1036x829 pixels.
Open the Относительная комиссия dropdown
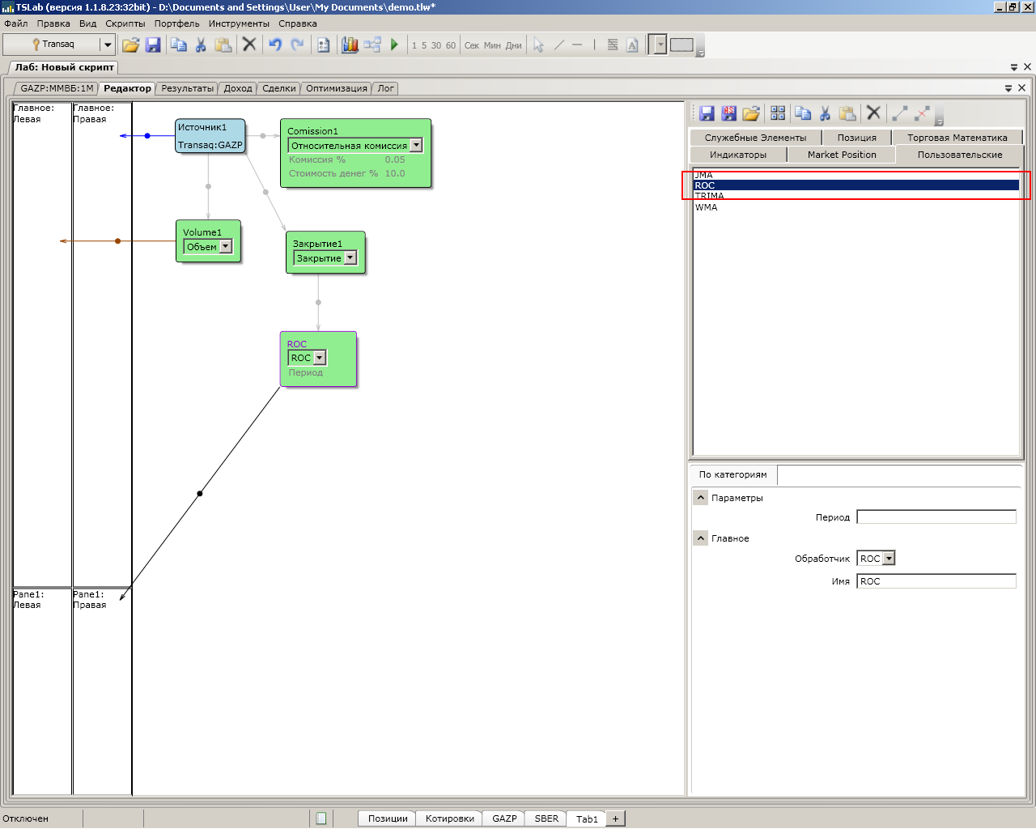pos(416,146)
